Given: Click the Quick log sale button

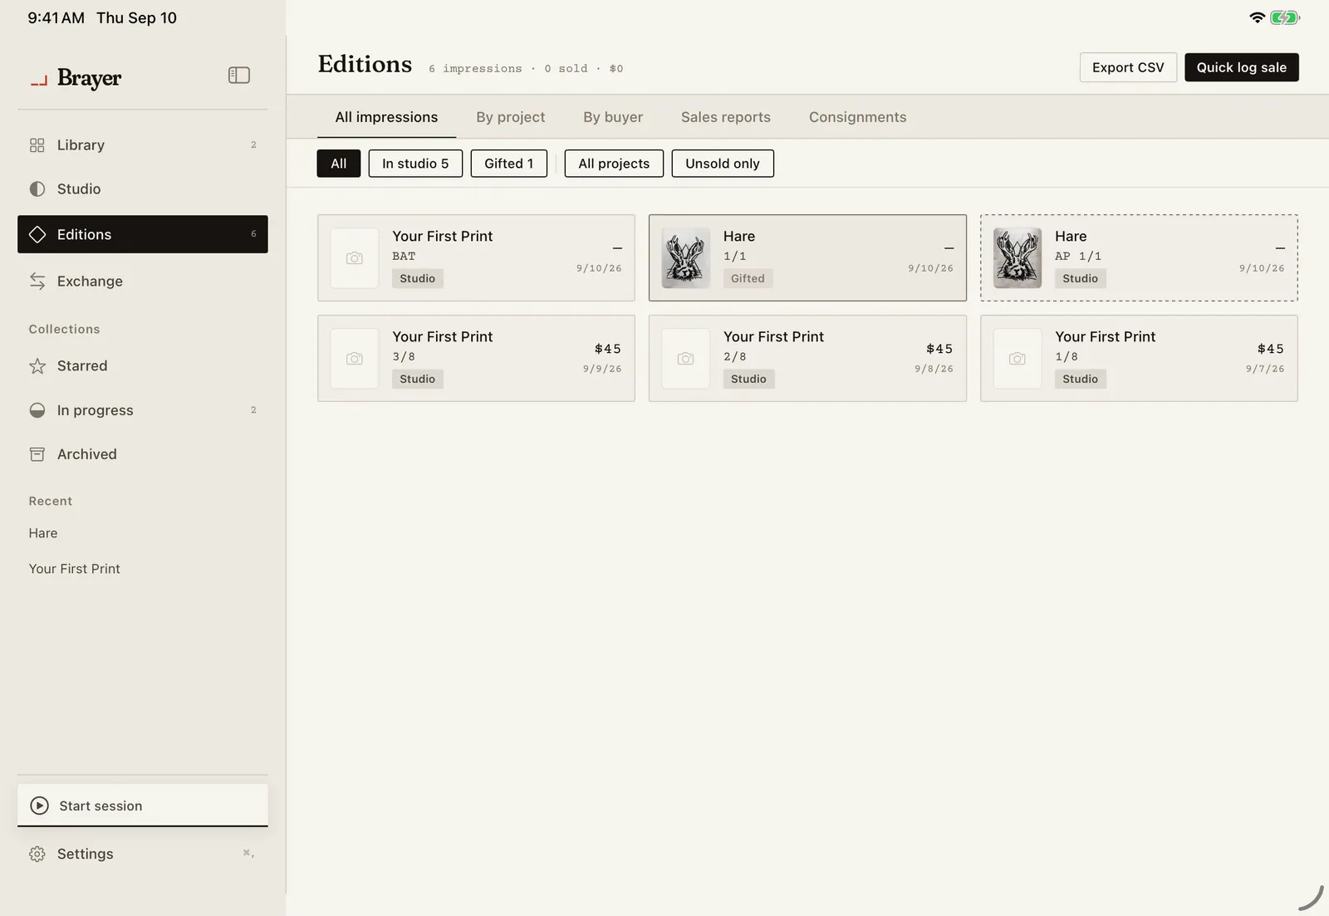Looking at the screenshot, I should [1241, 67].
